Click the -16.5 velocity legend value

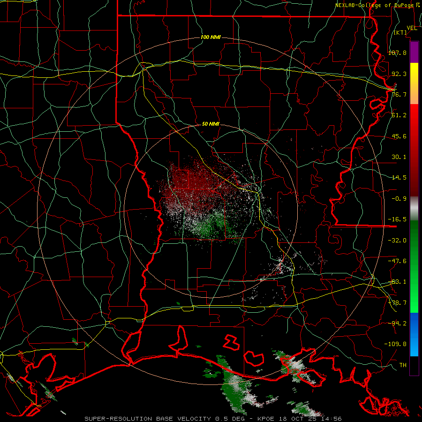pyautogui.click(x=397, y=219)
